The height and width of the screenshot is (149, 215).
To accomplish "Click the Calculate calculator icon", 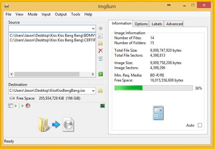I will tap(158, 113).
